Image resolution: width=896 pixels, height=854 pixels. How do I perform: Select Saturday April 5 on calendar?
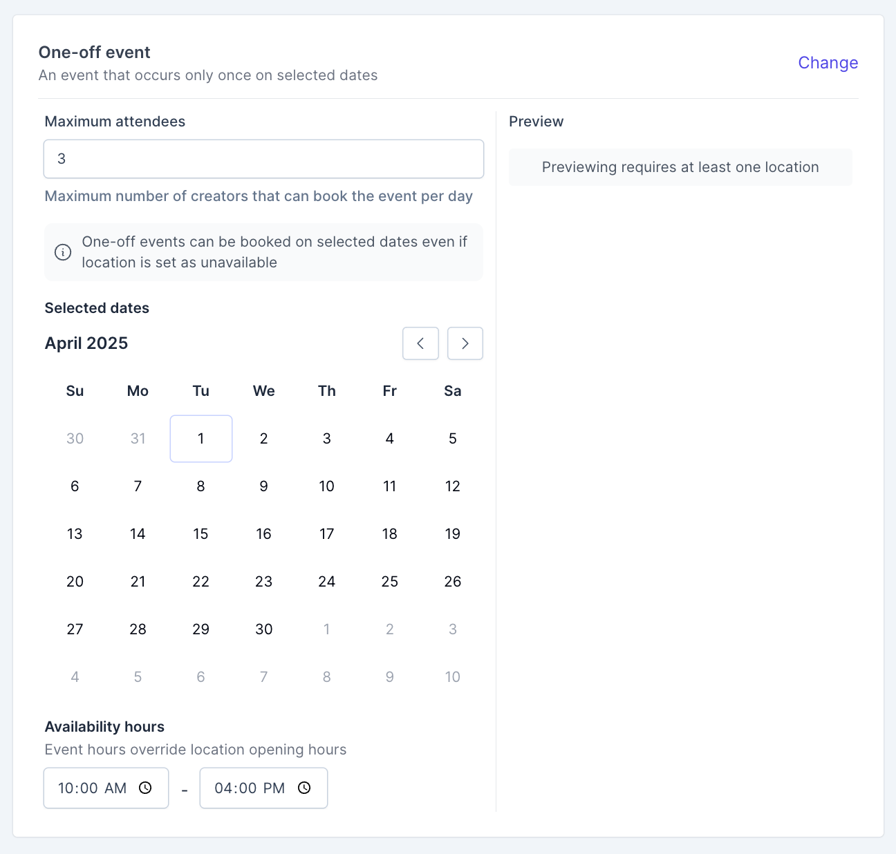(x=453, y=439)
